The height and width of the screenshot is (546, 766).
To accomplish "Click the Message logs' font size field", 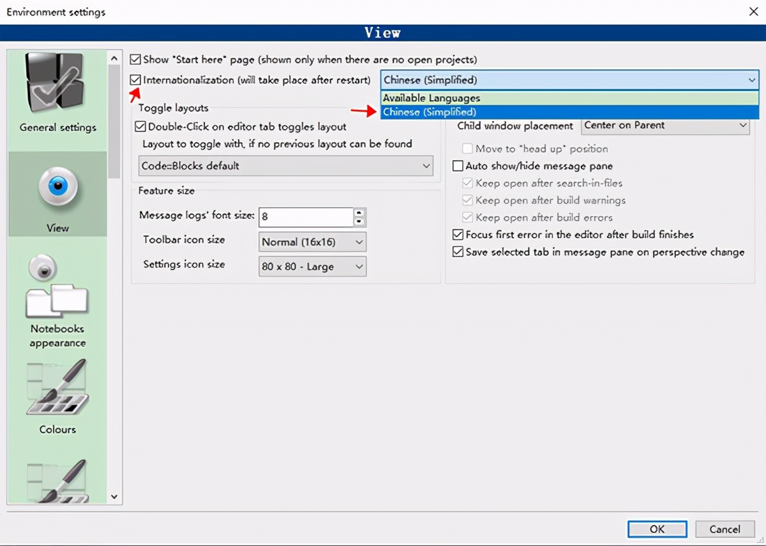I will [306, 217].
